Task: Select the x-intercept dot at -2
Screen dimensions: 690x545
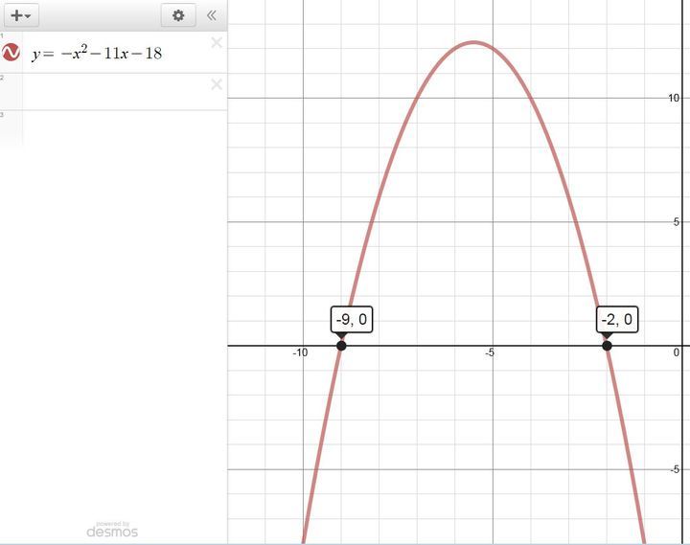Action: (x=607, y=345)
